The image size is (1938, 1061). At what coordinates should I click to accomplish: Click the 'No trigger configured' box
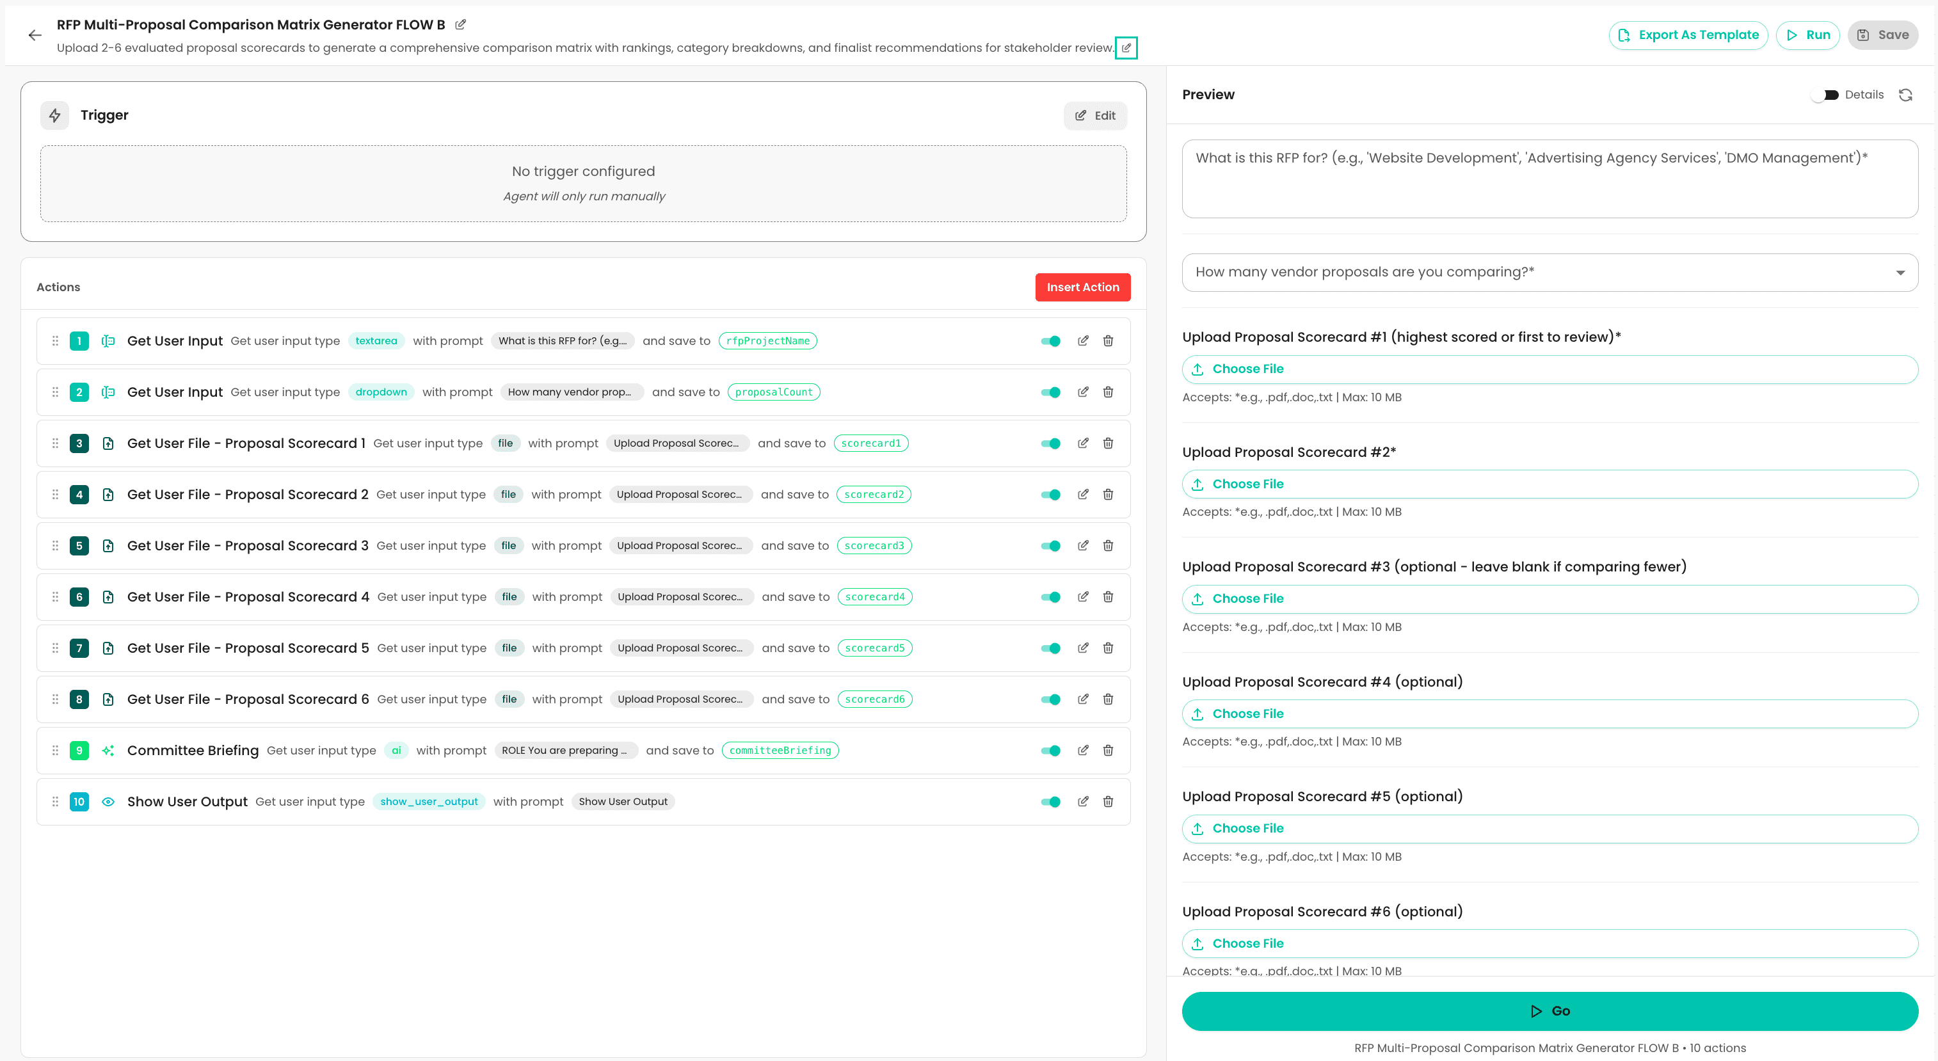[583, 183]
